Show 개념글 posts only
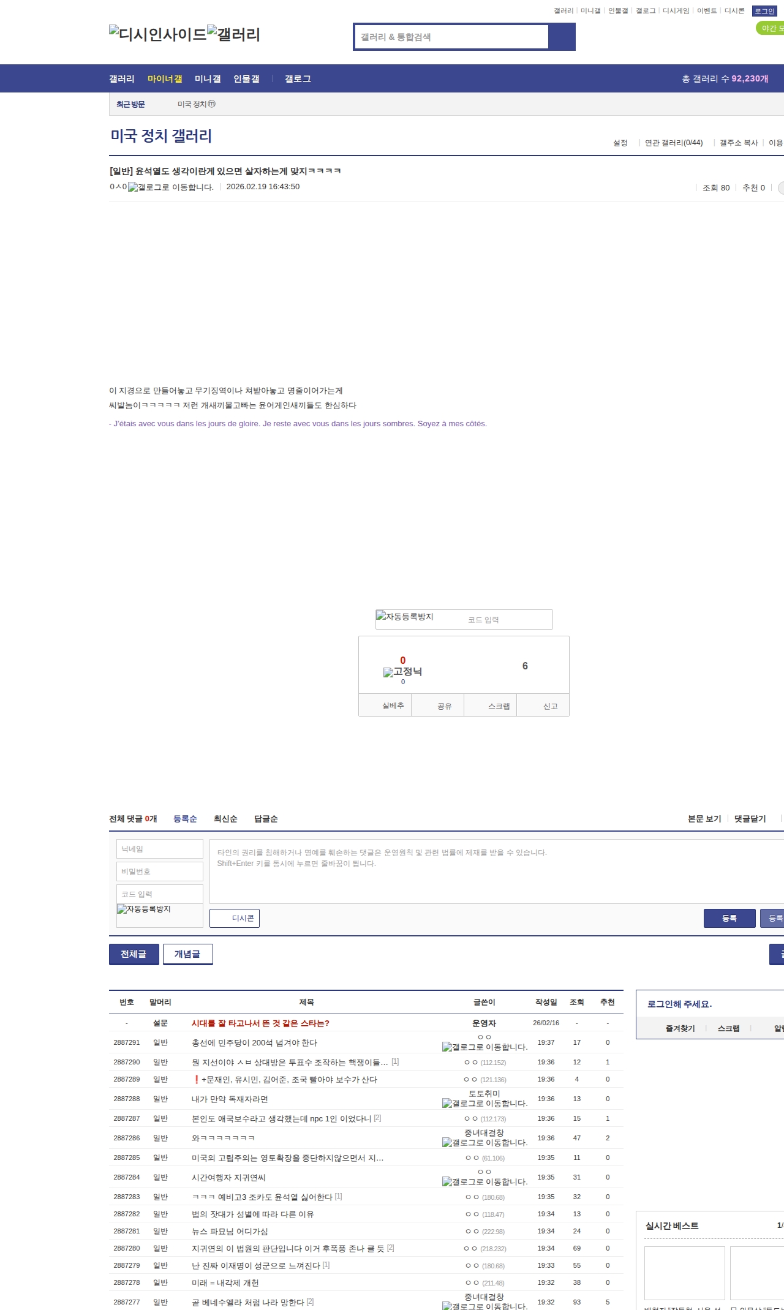This screenshot has width=784, height=1310. tap(187, 954)
